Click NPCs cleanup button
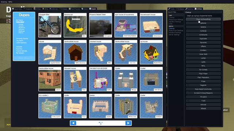Screen dimensions: 234x131 (203, 66)
